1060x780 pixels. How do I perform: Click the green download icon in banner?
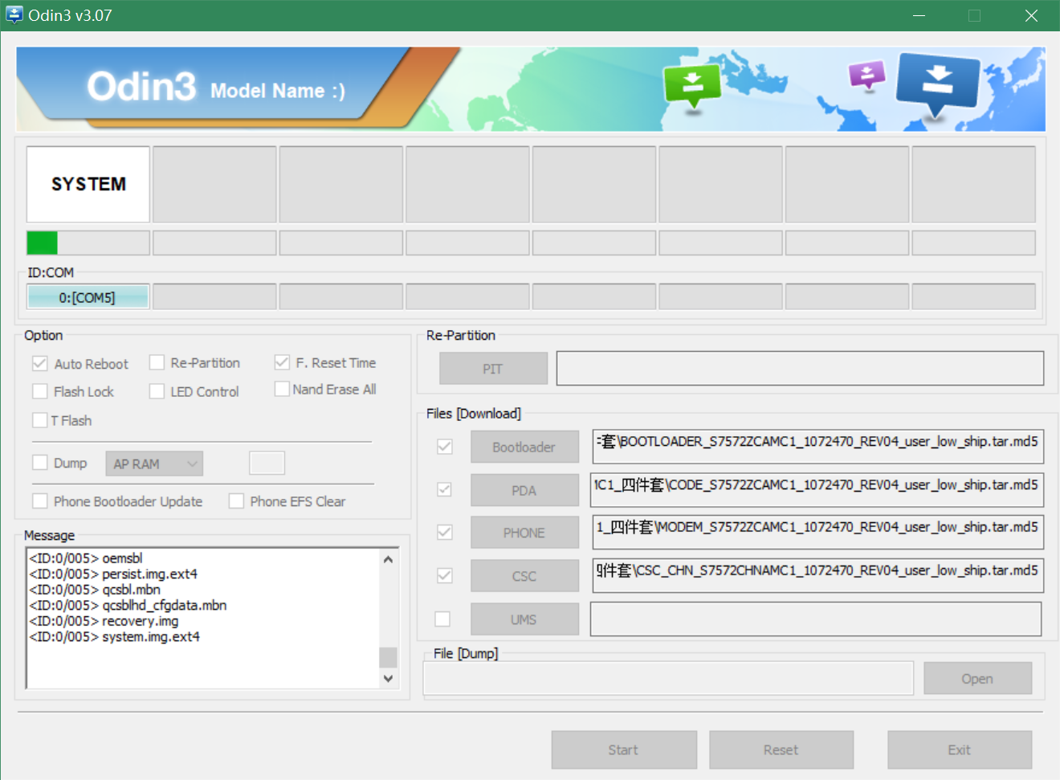(x=692, y=84)
